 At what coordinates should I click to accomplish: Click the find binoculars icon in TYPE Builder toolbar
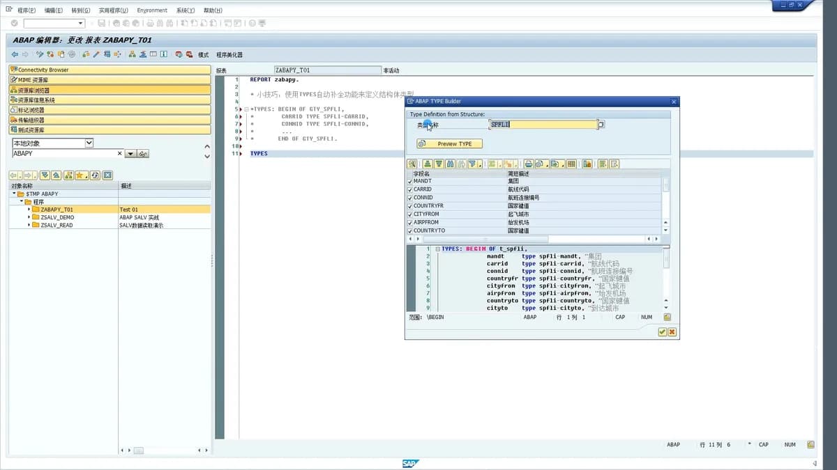coord(450,164)
